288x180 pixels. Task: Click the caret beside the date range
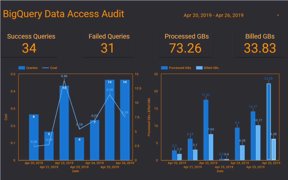(277, 15)
